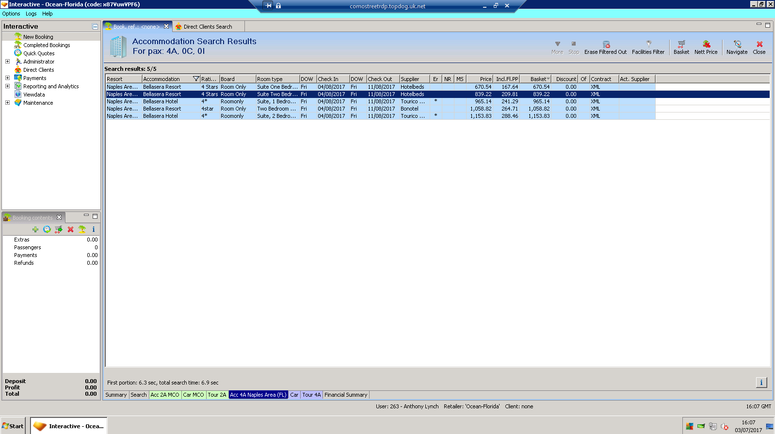Viewport: 775px width, 434px height.
Task: Open Completed Bookings from the navigation tree
Action: click(x=47, y=45)
